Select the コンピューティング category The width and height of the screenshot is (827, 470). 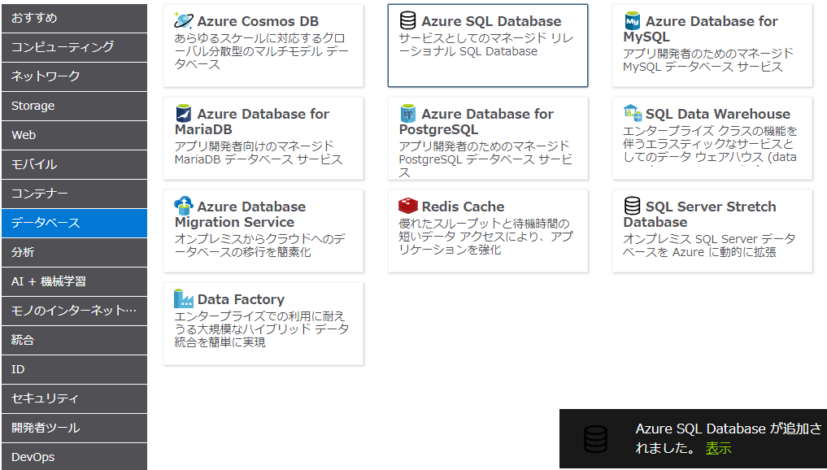(x=74, y=47)
